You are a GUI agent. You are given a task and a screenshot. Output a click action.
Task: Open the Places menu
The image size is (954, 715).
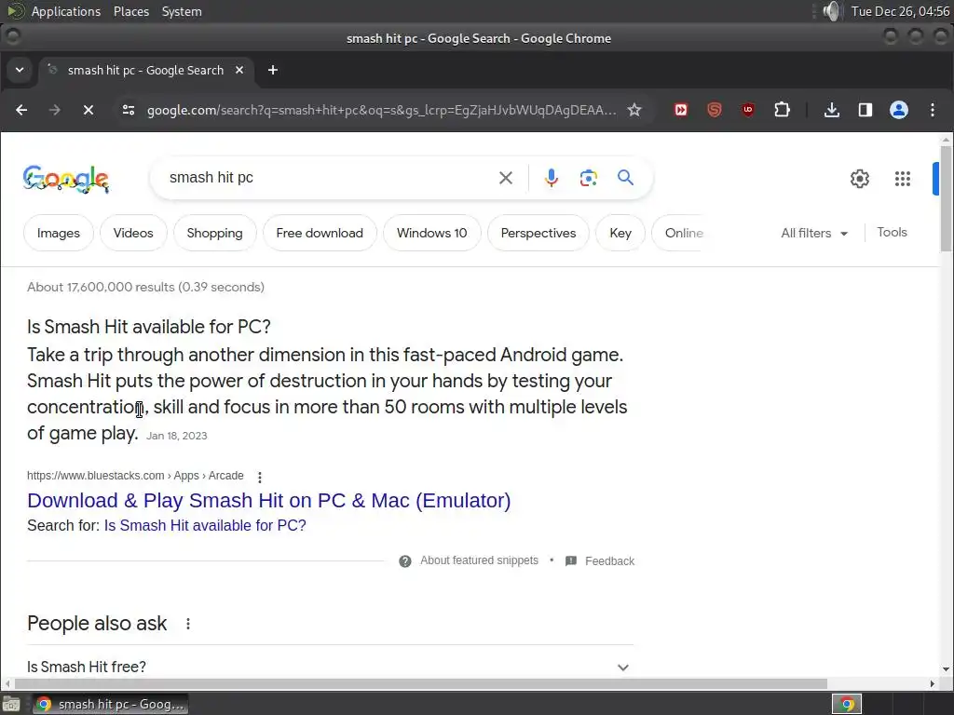[x=130, y=11]
